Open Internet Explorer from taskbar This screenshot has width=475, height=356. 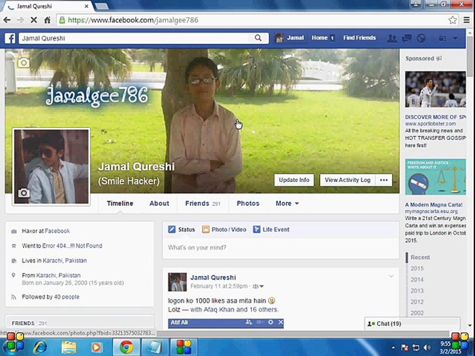tap(40, 347)
